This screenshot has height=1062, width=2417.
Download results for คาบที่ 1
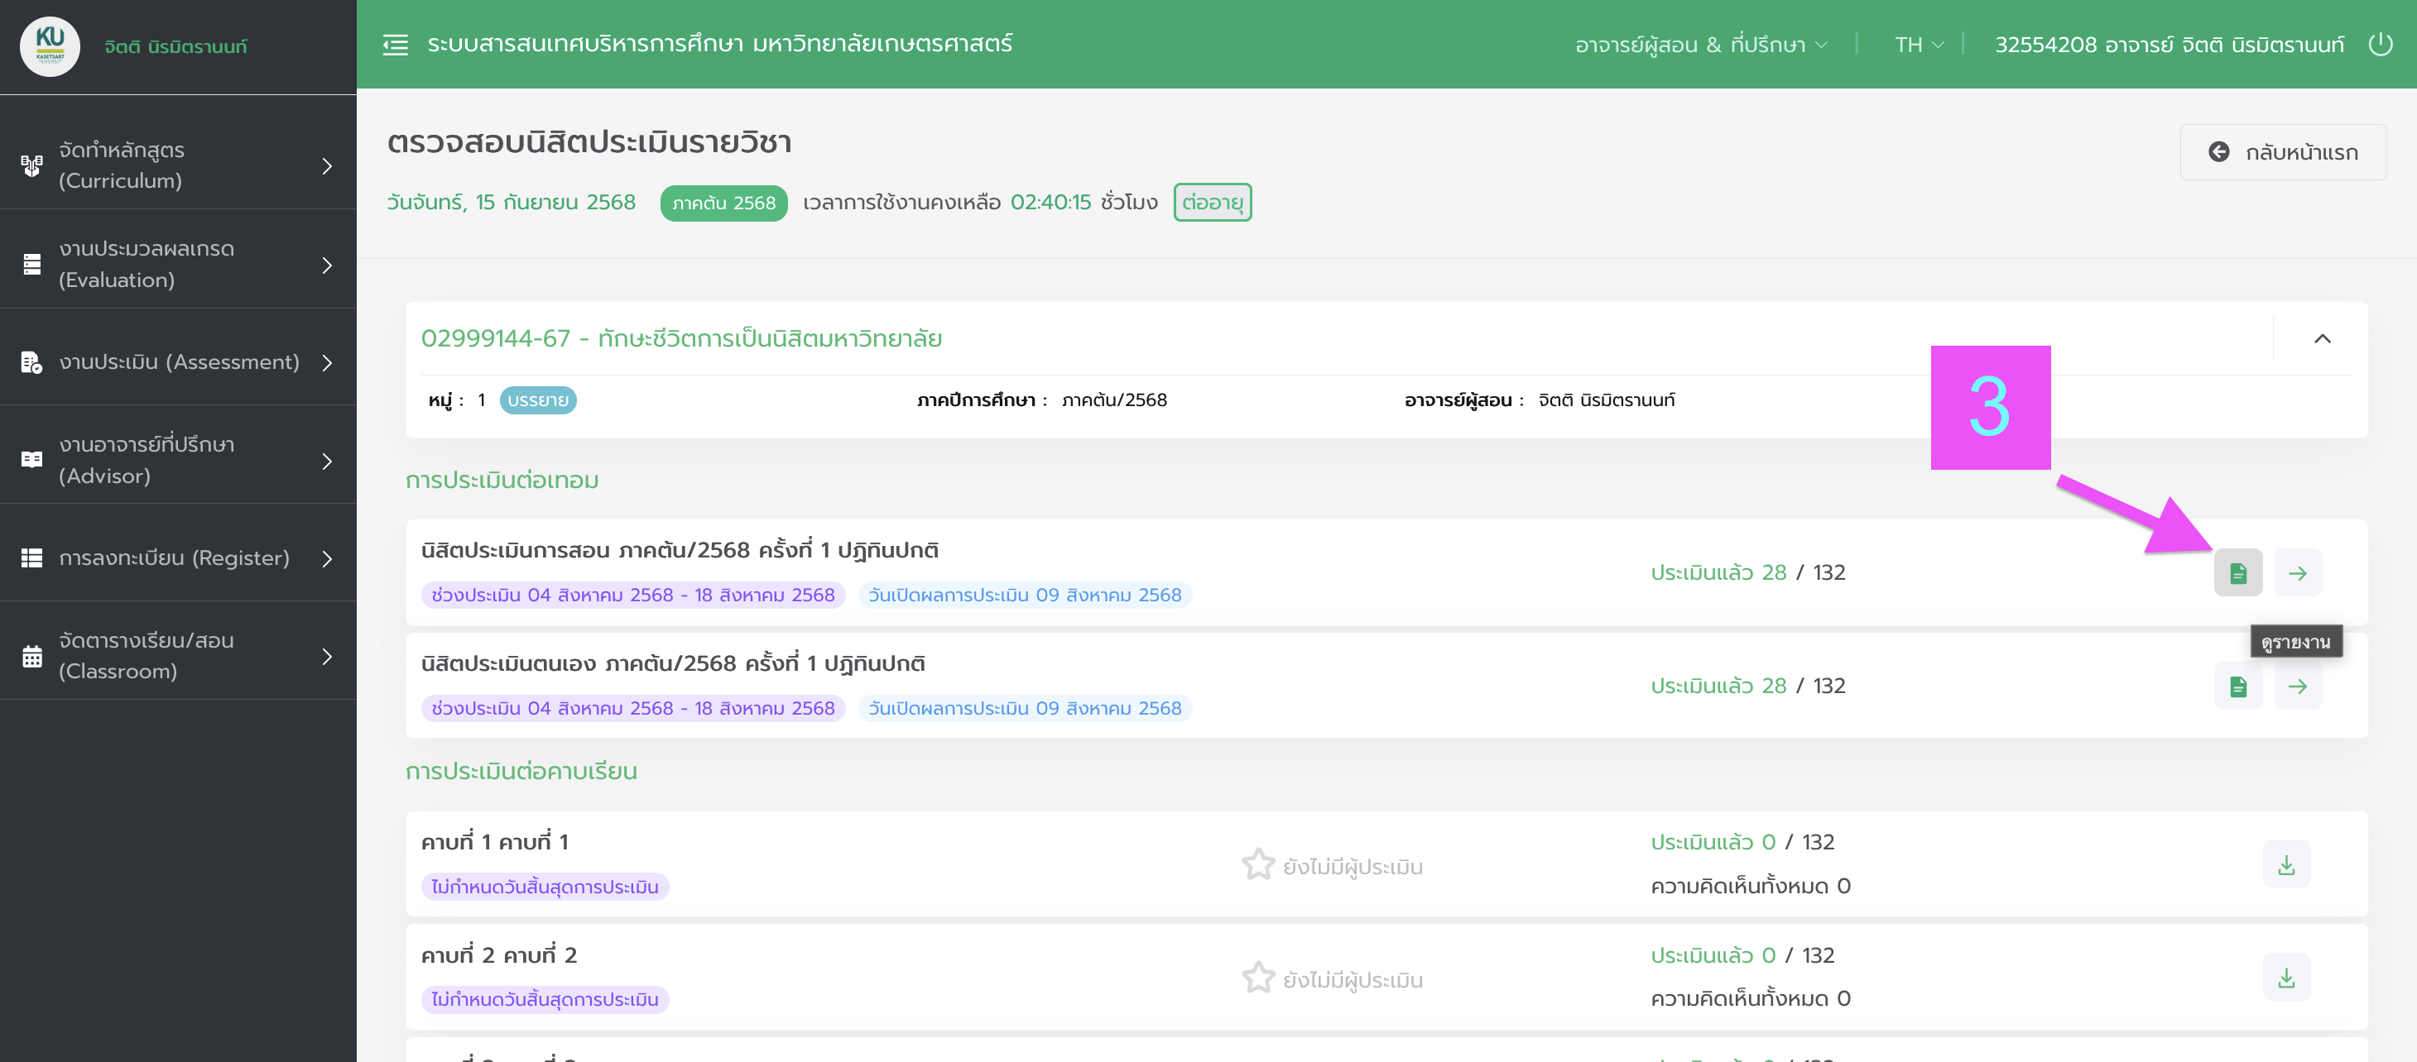coord(2285,864)
